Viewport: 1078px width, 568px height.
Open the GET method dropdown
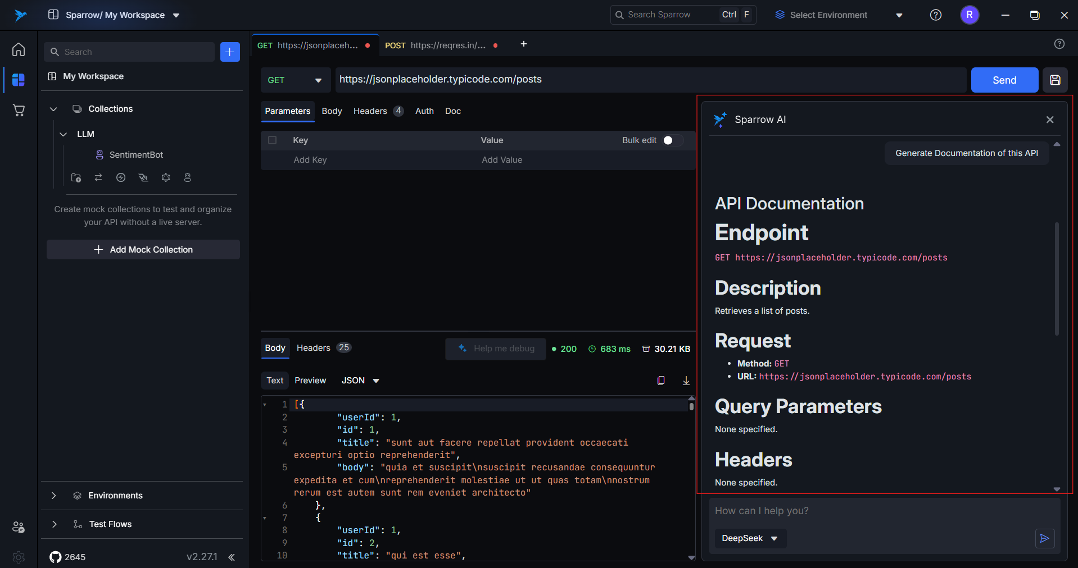pyautogui.click(x=295, y=80)
